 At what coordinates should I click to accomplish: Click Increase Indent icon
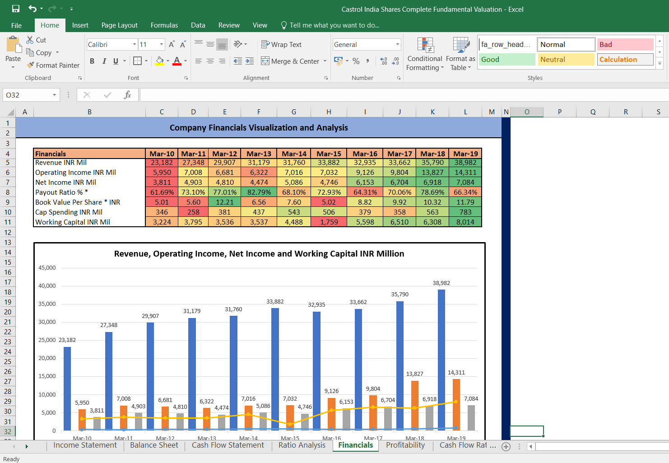tap(250, 61)
